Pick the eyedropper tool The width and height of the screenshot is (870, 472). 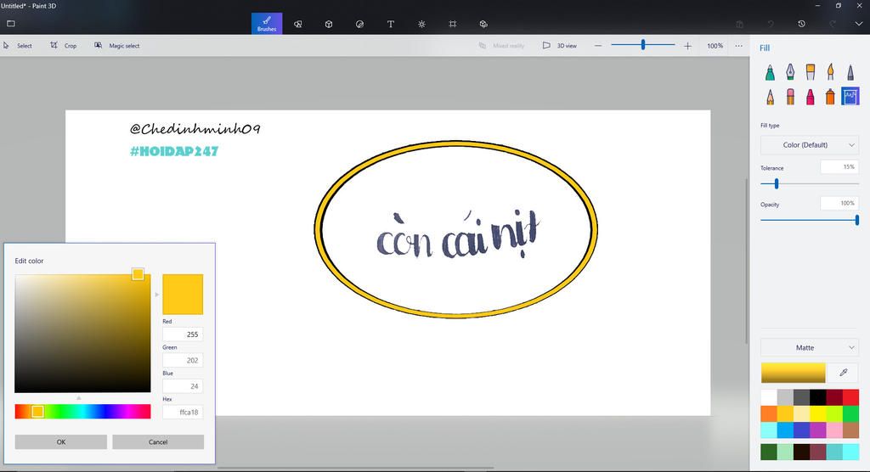pyautogui.click(x=844, y=373)
